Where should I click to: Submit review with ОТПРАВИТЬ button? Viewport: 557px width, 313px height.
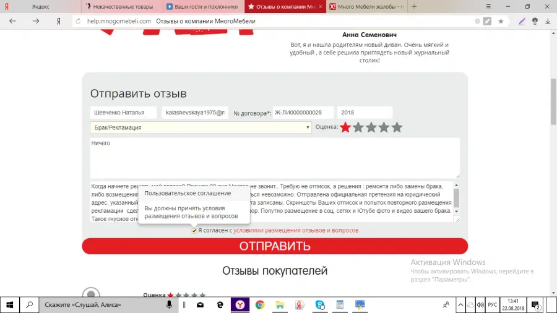point(275,246)
